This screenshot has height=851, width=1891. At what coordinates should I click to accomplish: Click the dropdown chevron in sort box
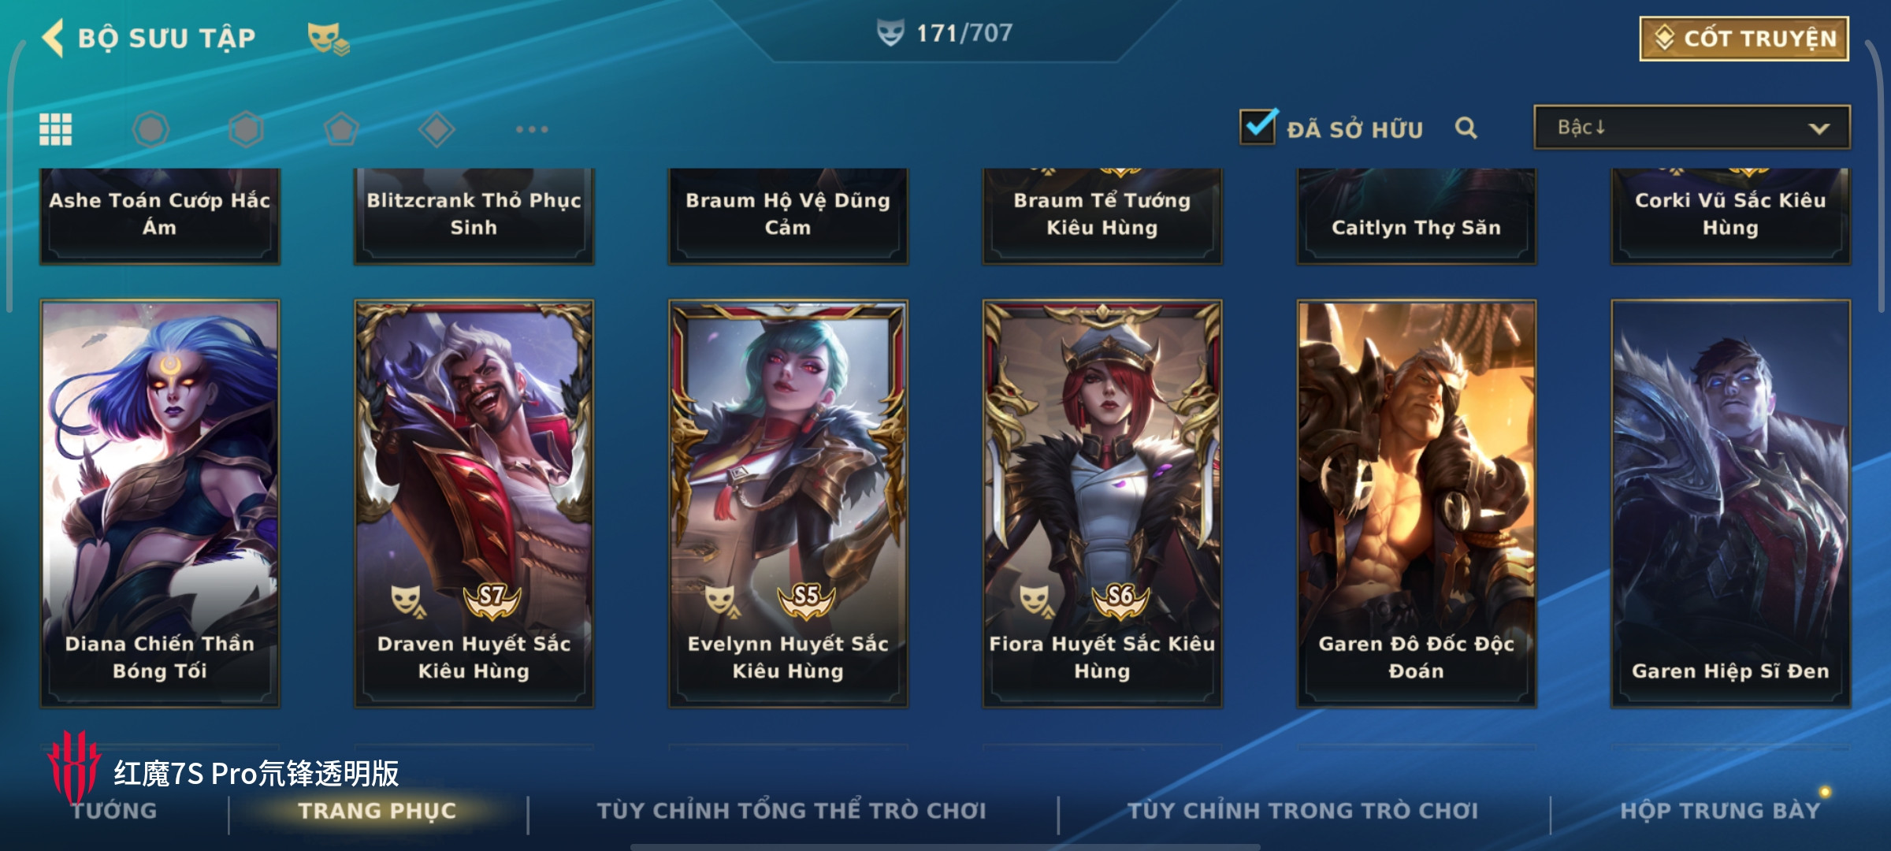tap(1819, 128)
